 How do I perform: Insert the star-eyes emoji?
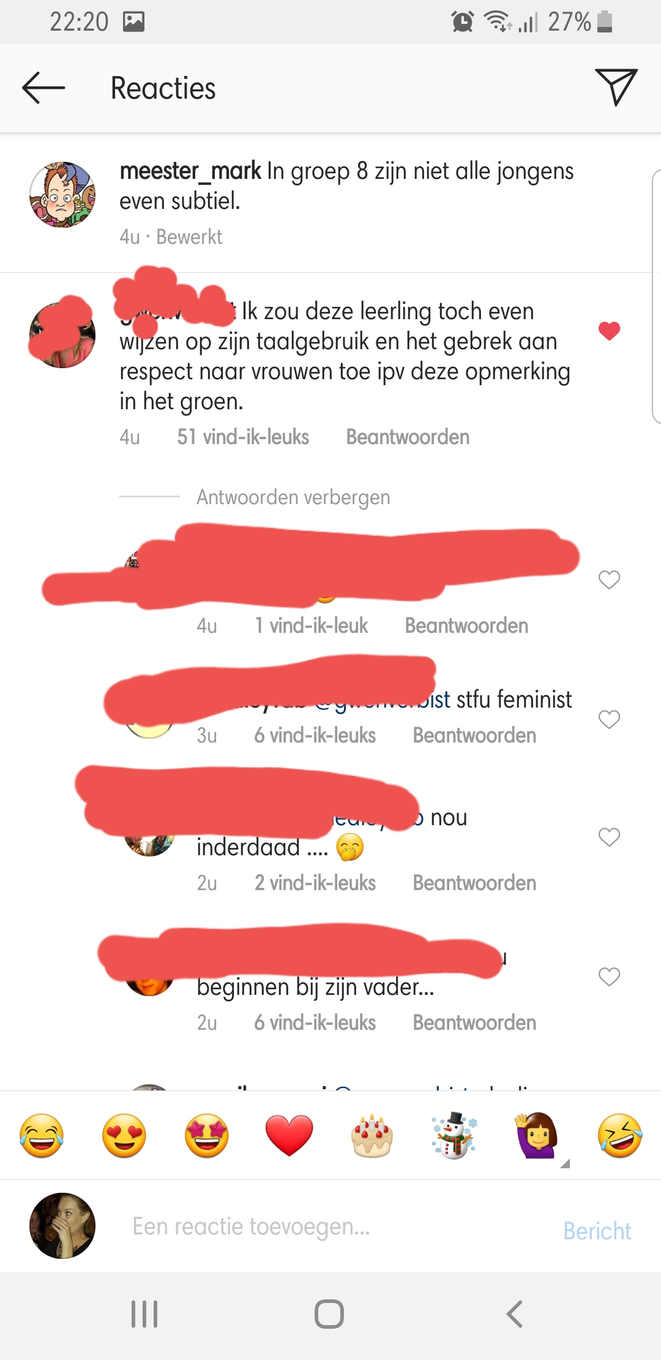coord(207,1135)
